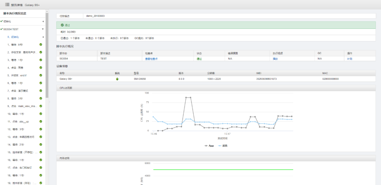Select step 11、点击 : abs__up
This screenshot has height=185, width=381.
pyautogui.click(x=18, y=121)
